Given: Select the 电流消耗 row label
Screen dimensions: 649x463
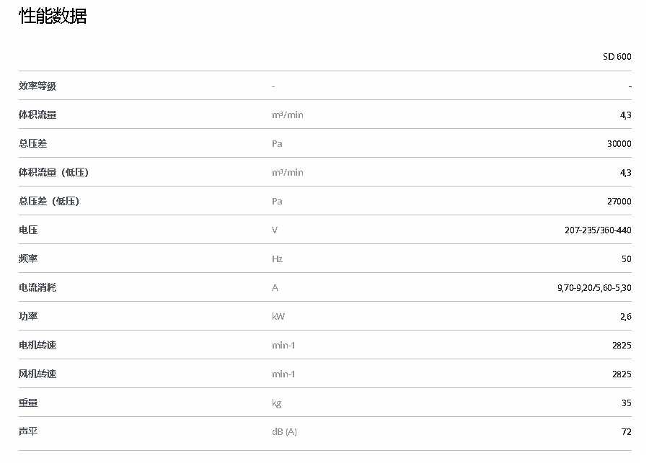Looking at the screenshot, I should pyautogui.click(x=37, y=288).
